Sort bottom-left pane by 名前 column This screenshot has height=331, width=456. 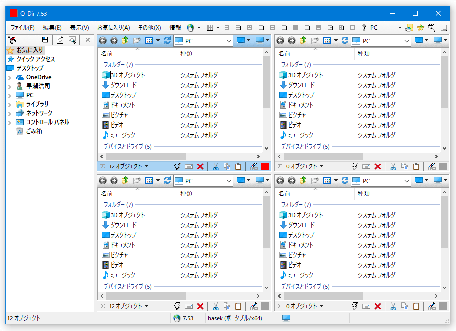click(137, 193)
